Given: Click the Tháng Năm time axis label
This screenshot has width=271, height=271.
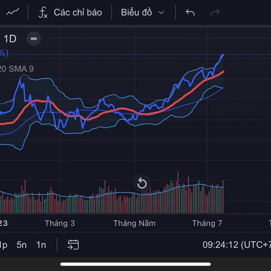Looking at the screenshot, I should pos(134,223).
